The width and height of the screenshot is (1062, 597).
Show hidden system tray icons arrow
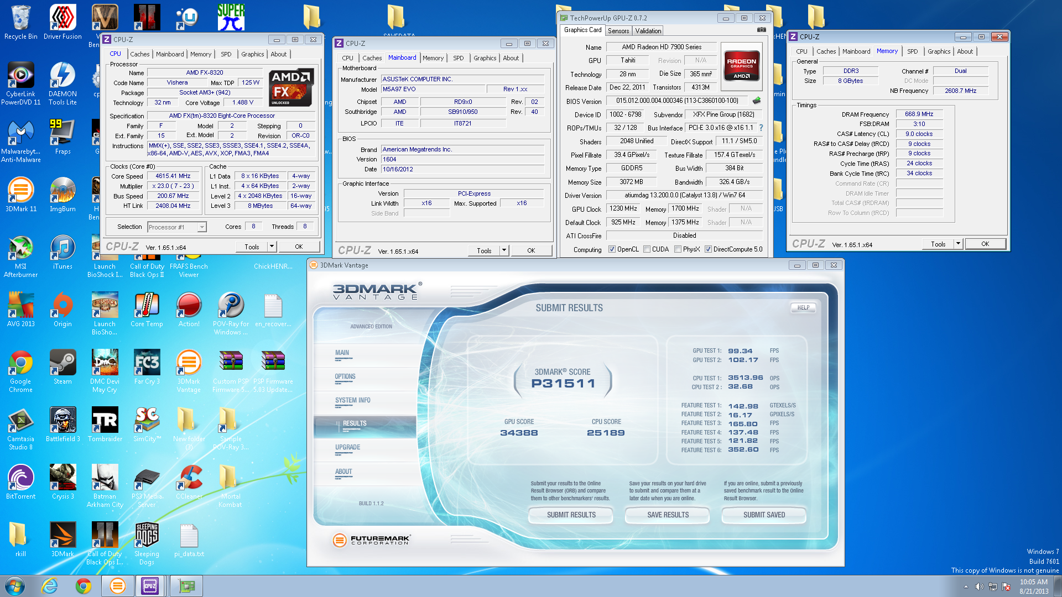pyautogui.click(x=966, y=586)
